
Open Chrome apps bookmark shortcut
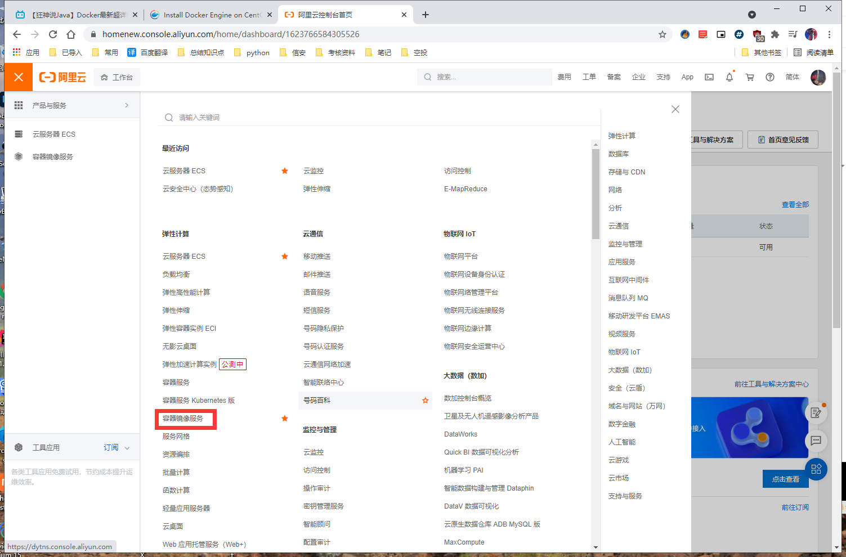[x=26, y=52]
